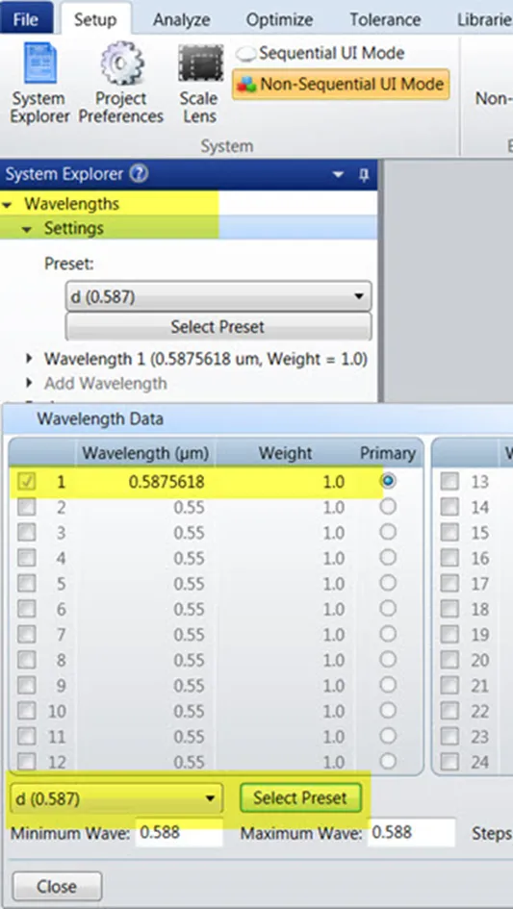The image size is (513, 909).
Task: Enable wavelength 12 checkbox
Action: [x=27, y=762]
